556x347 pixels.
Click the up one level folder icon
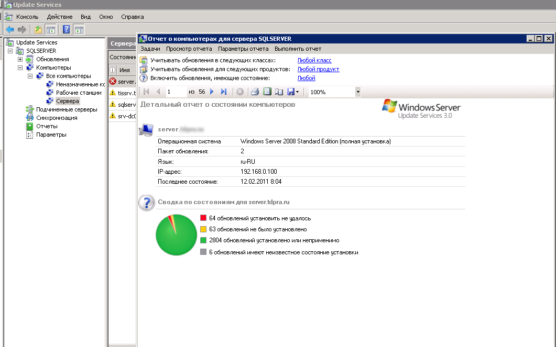click(38, 29)
